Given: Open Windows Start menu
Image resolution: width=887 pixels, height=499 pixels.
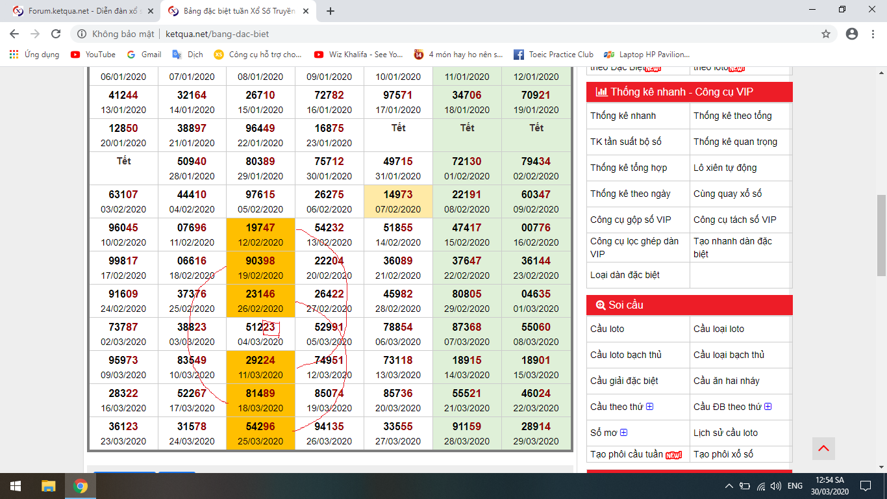Looking at the screenshot, I should pos(15,485).
